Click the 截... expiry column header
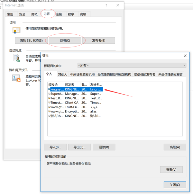193x195 pixels. (85, 85)
